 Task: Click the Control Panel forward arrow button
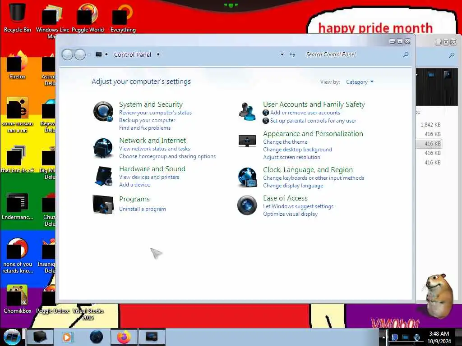pyautogui.click(x=80, y=55)
